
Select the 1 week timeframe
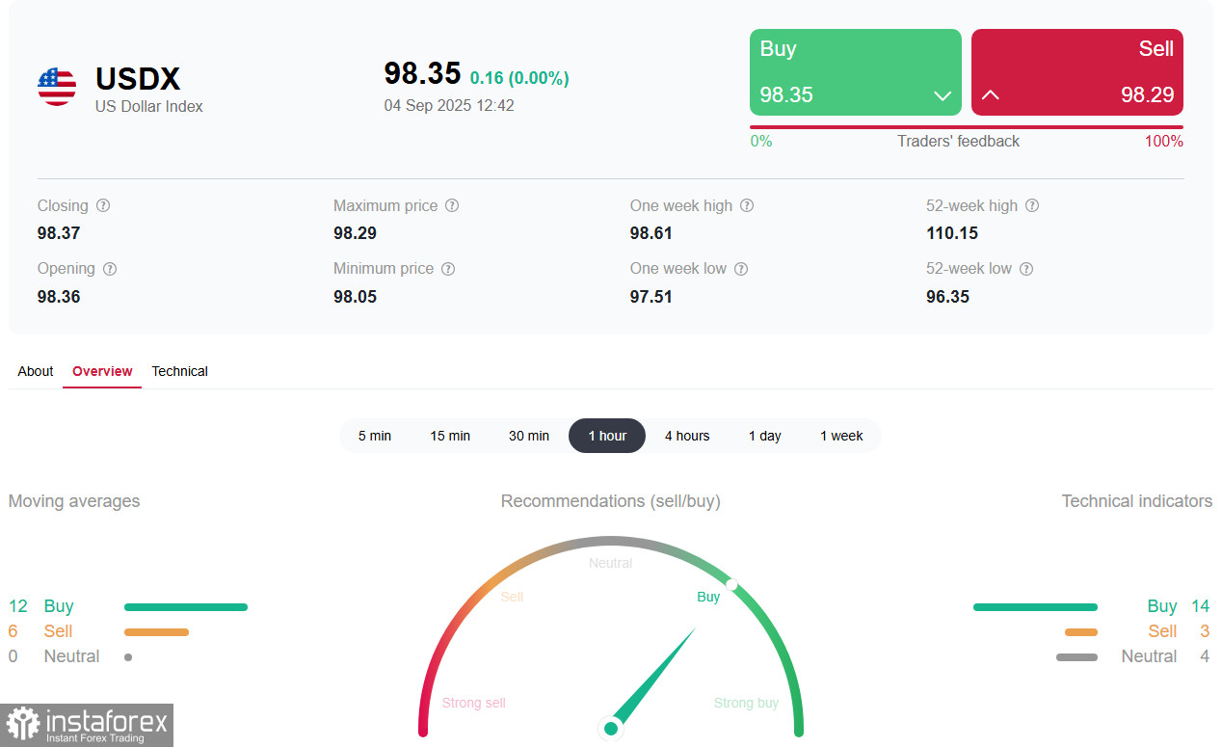841,436
